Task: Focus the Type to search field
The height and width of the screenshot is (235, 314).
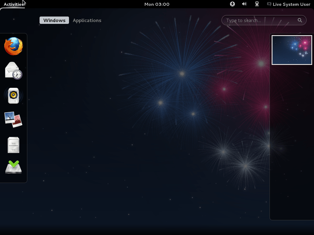Action: [264, 20]
